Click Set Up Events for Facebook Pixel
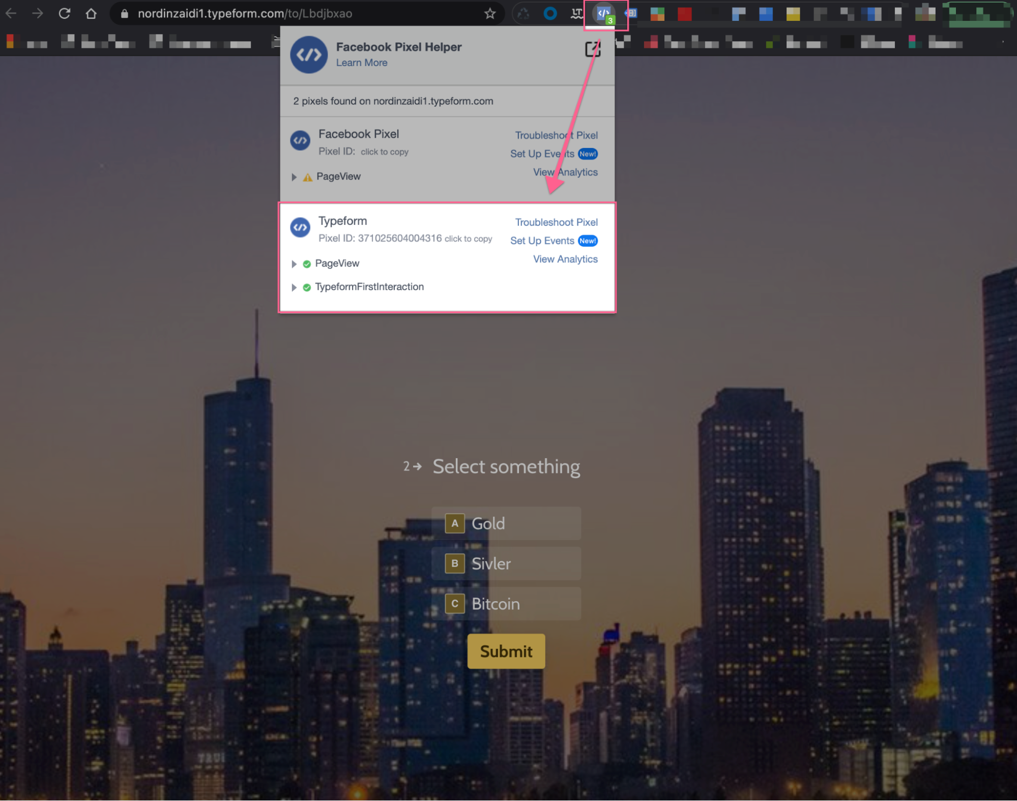This screenshot has width=1017, height=801. click(542, 154)
